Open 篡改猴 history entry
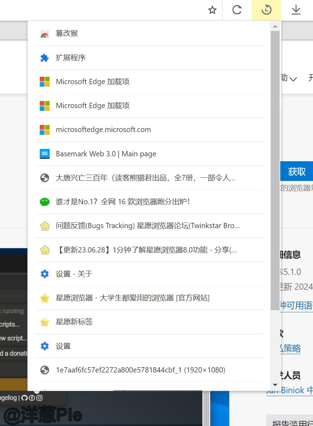Screen dimensions: 313x426 point(67,33)
